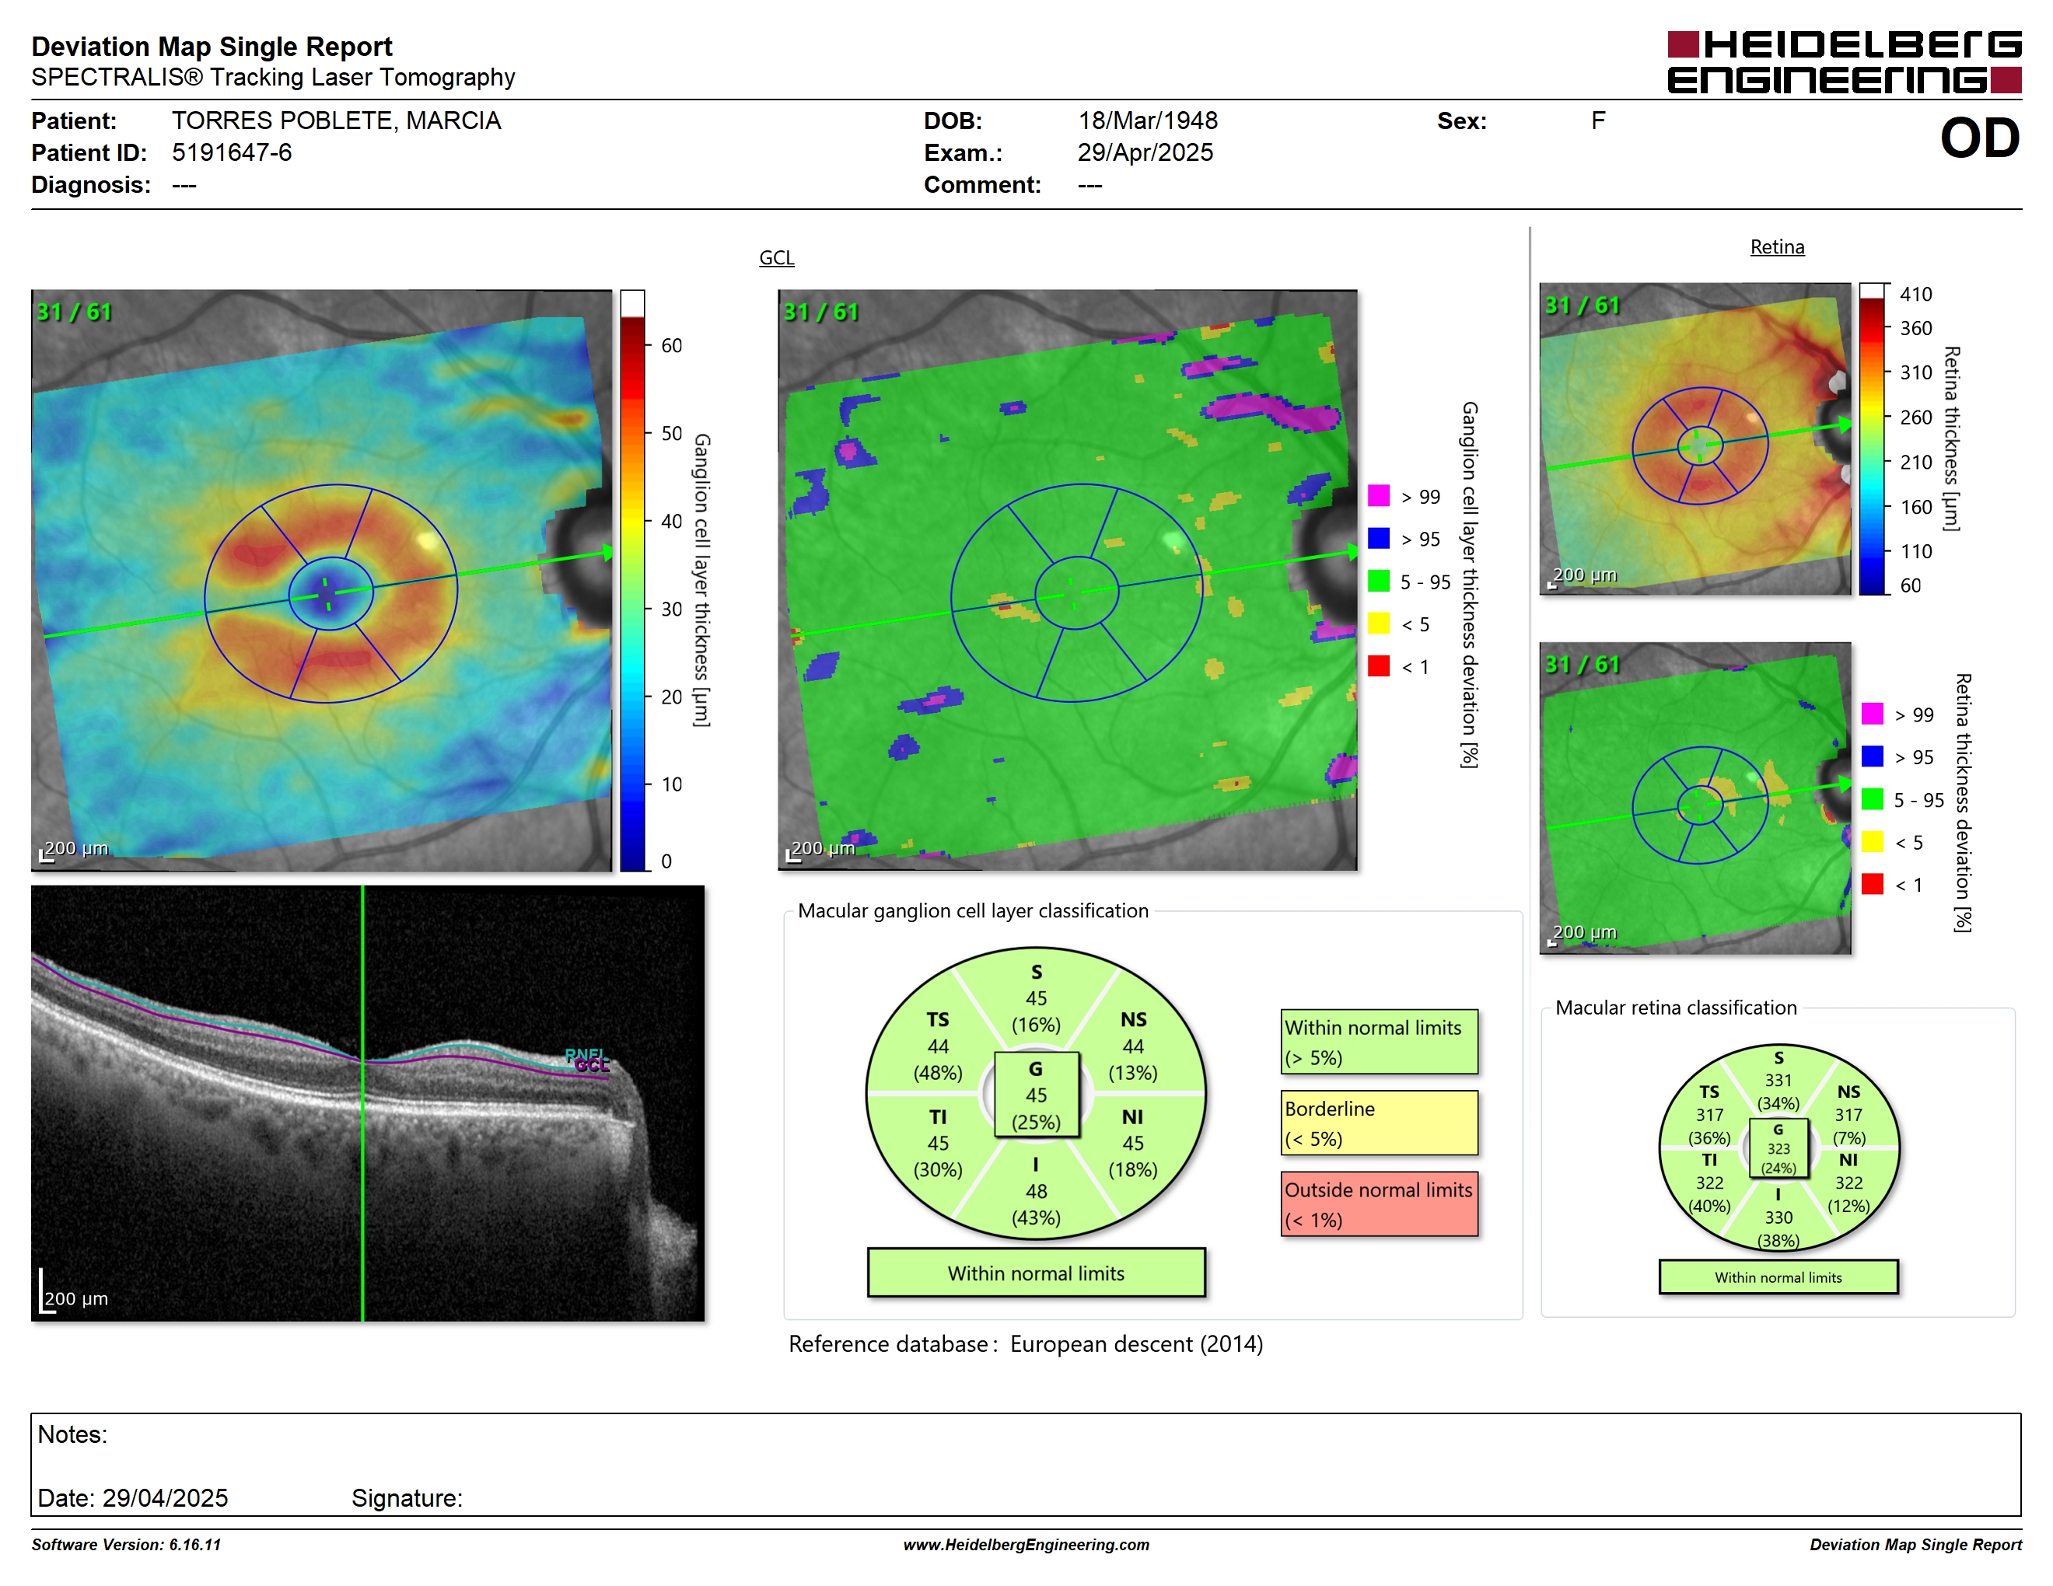This screenshot has height=1586, width=2053.
Task: Click the Macular retina classification heading
Action: (1676, 1008)
